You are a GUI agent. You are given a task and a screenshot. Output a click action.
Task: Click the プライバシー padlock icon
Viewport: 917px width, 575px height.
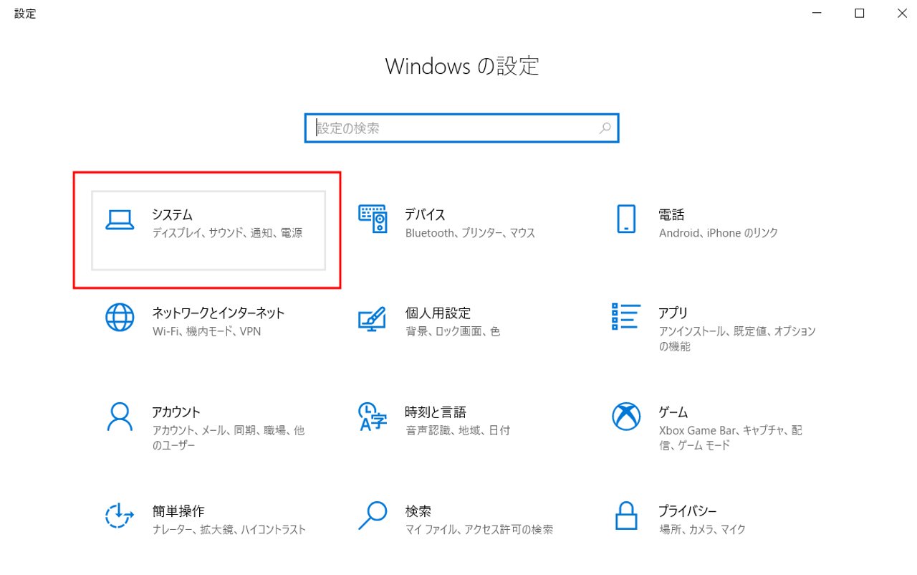point(626,515)
